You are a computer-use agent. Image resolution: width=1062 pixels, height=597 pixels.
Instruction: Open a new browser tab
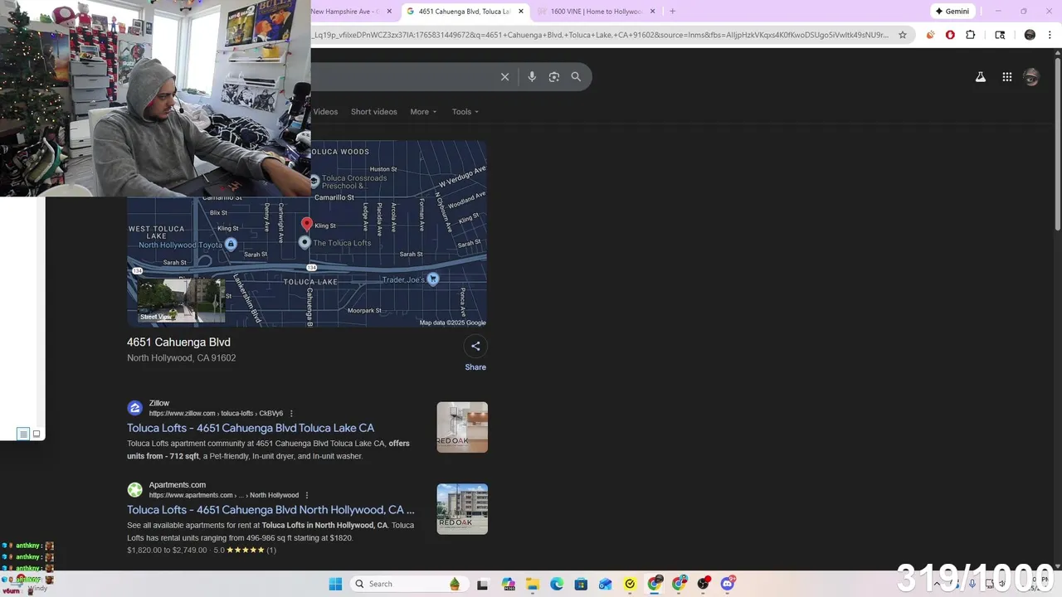pyautogui.click(x=672, y=12)
